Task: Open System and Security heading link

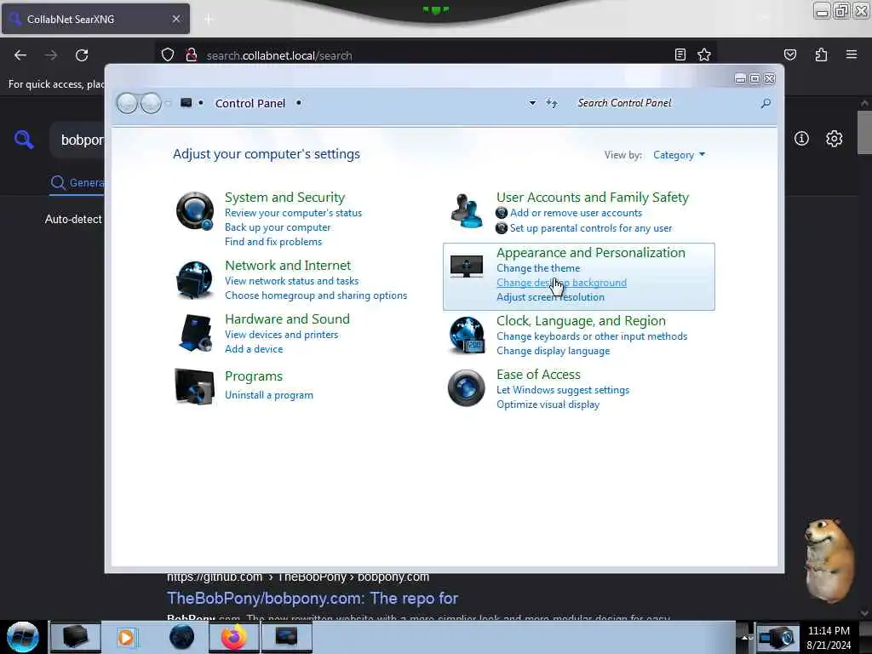Action: [x=284, y=198]
